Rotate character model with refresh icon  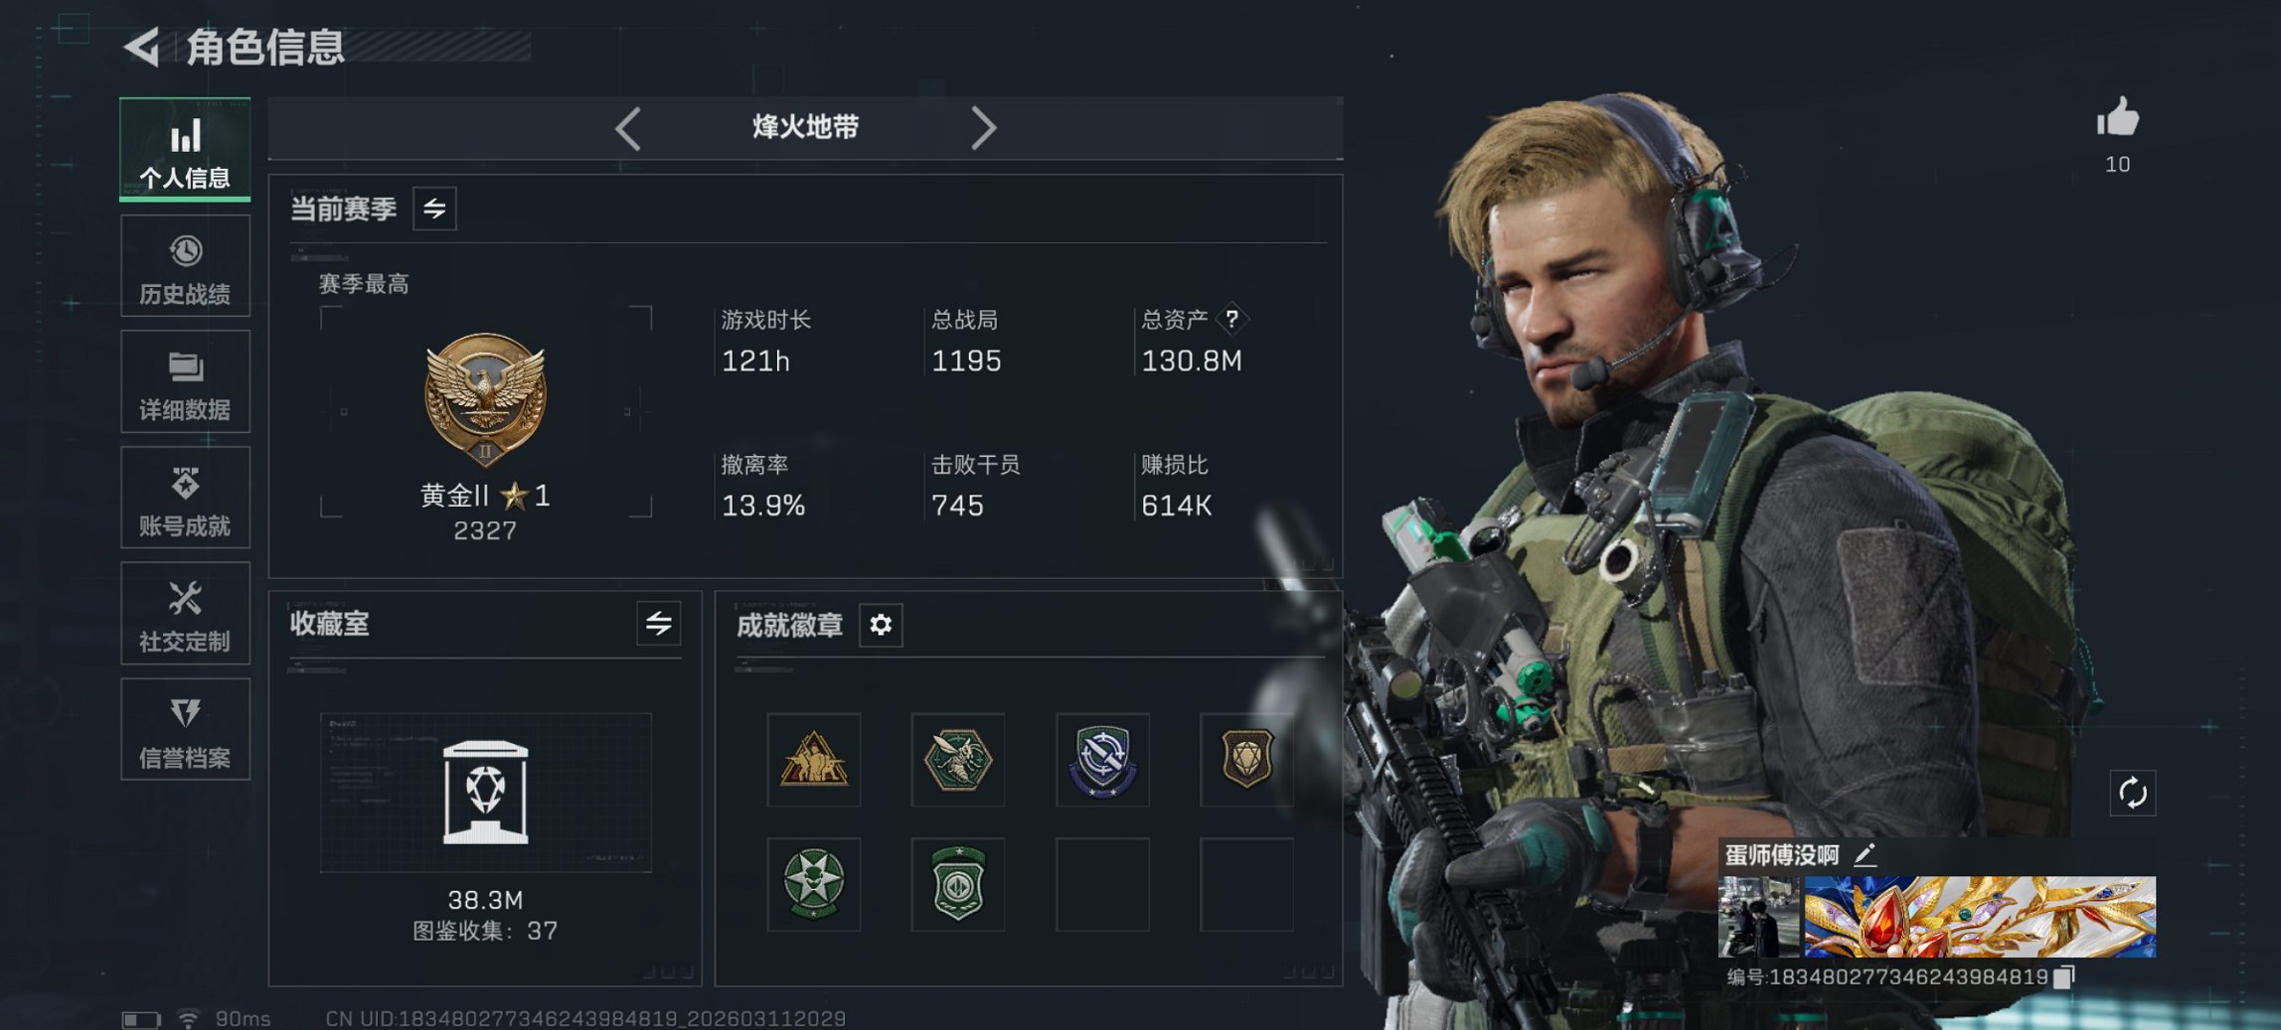[x=2132, y=794]
